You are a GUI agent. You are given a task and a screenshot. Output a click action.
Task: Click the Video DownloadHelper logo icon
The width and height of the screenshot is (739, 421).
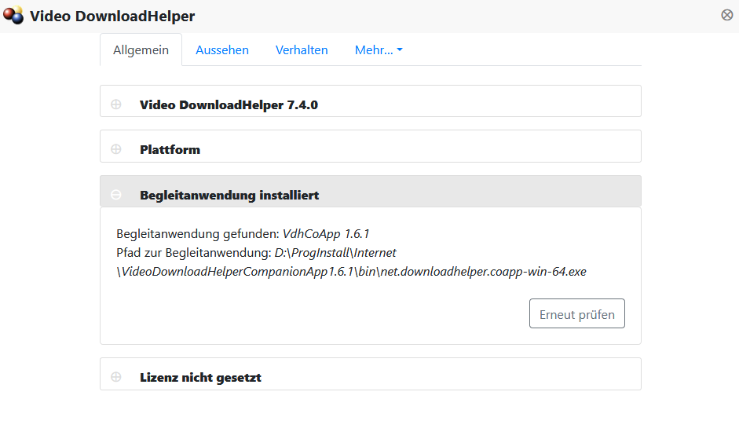point(13,16)
